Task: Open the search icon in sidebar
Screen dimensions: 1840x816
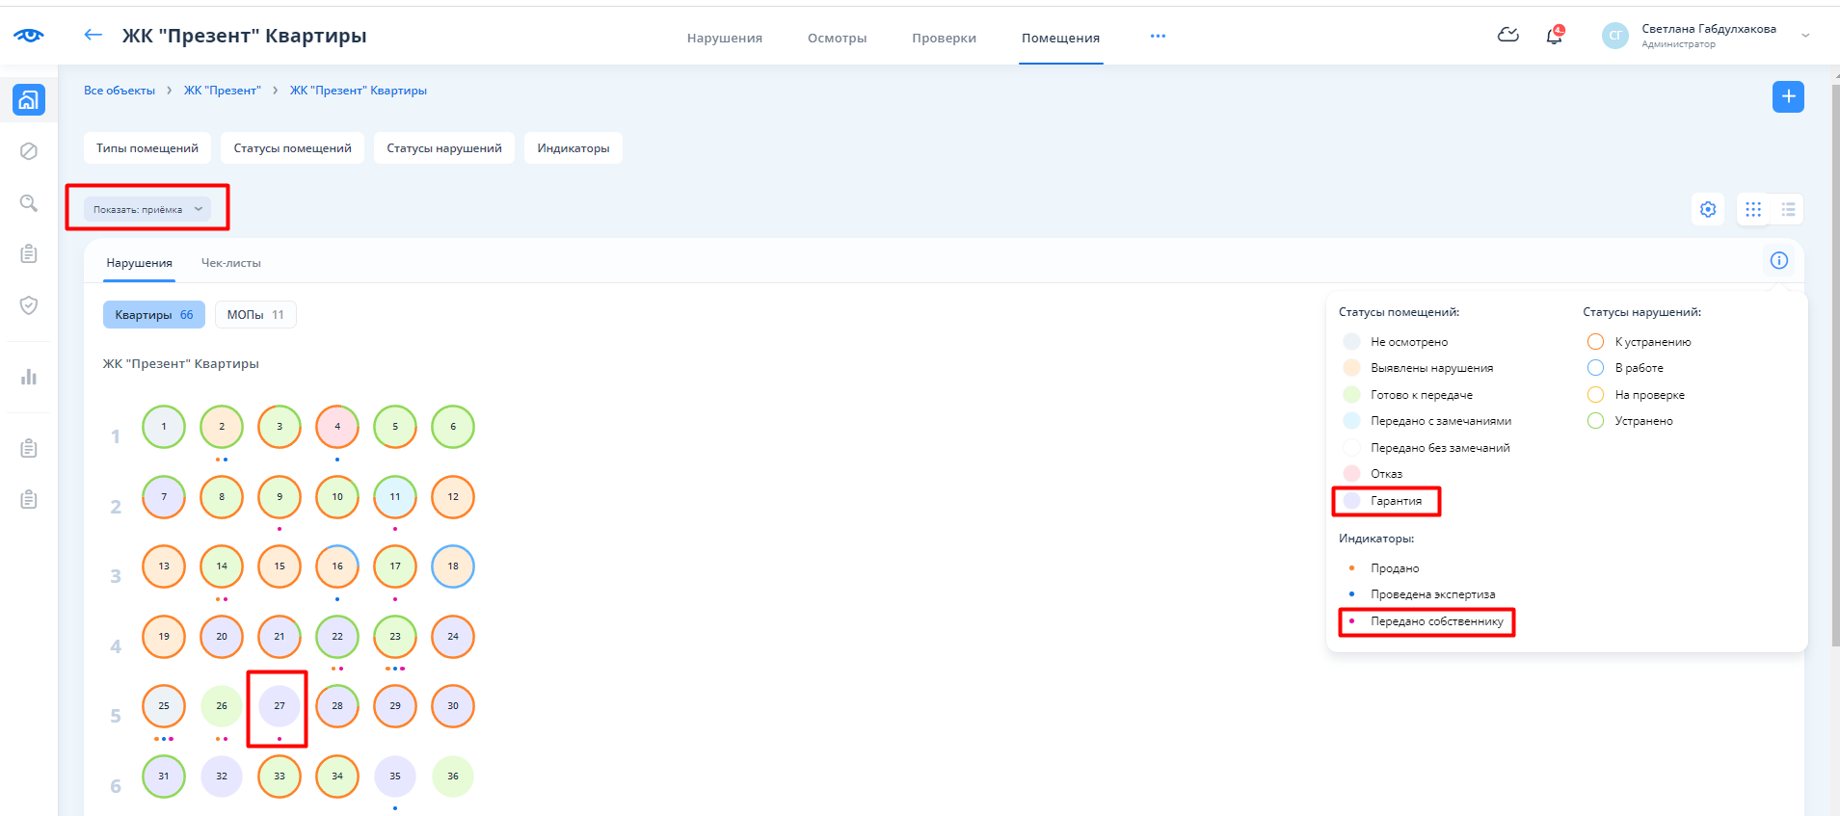Action: point(29,203)
